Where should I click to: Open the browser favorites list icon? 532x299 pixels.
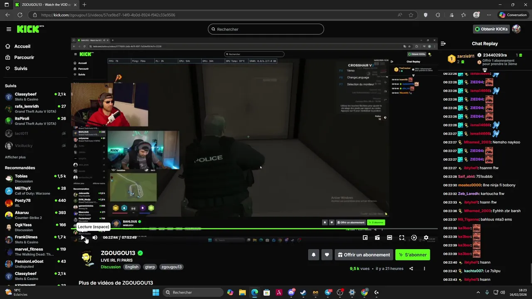pos(463,15)
